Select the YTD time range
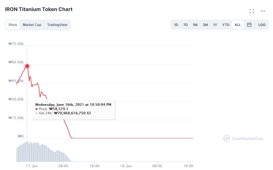This screenshot has width=273, height=170. pos(226,25)
